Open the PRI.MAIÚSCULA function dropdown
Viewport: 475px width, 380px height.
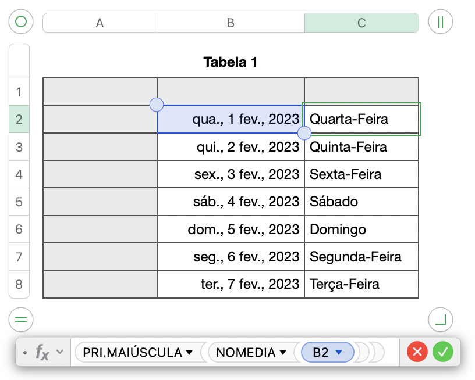click(x=189, y=352)
